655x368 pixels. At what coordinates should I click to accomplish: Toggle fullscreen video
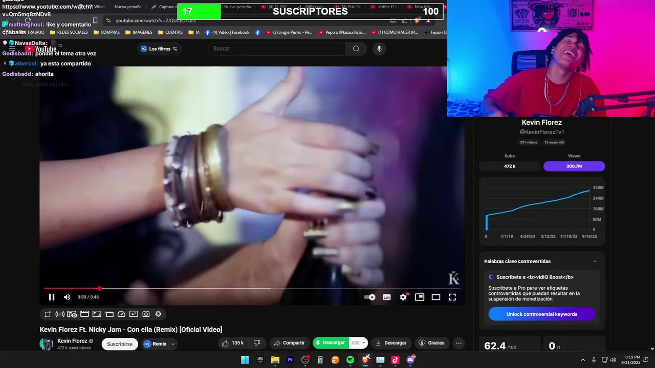coord(452,297)
